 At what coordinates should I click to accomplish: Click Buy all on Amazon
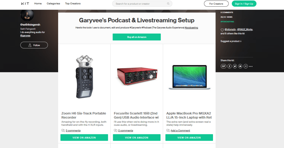click(x=137, y=37)
